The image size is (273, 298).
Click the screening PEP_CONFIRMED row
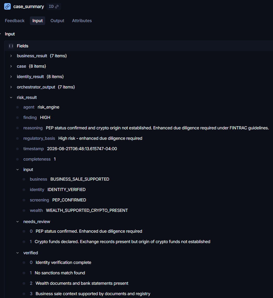click(58, 200)
